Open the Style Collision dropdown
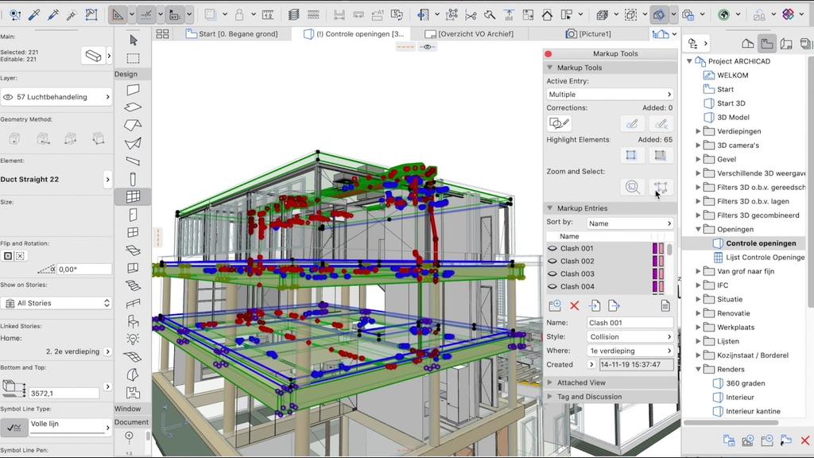The height and width of the screenshot is (458, 814). 630,336
